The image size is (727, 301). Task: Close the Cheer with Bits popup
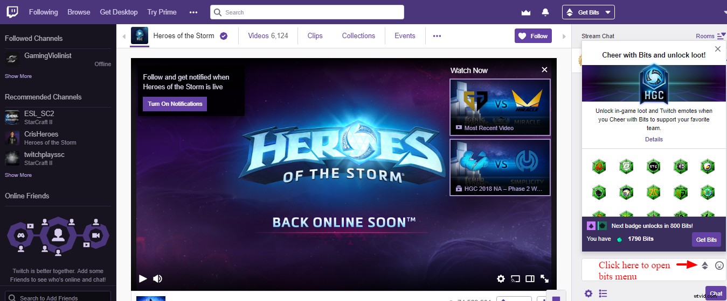coord(717,49)
